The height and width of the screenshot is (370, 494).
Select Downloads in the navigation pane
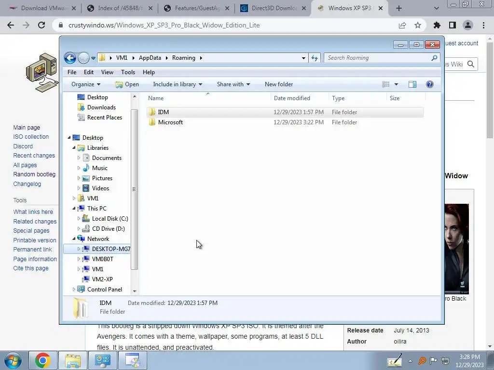tap(101, 107)
